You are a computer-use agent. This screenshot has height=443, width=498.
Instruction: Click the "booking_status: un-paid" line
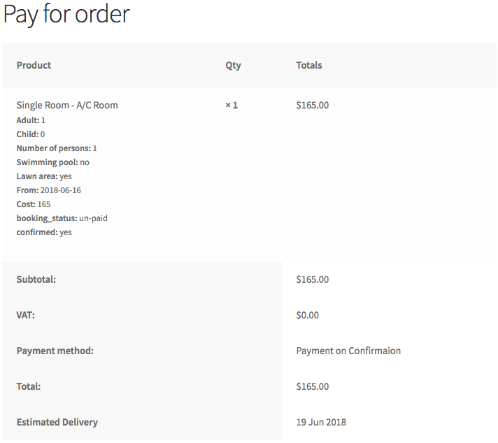click(x=62, y=218)
